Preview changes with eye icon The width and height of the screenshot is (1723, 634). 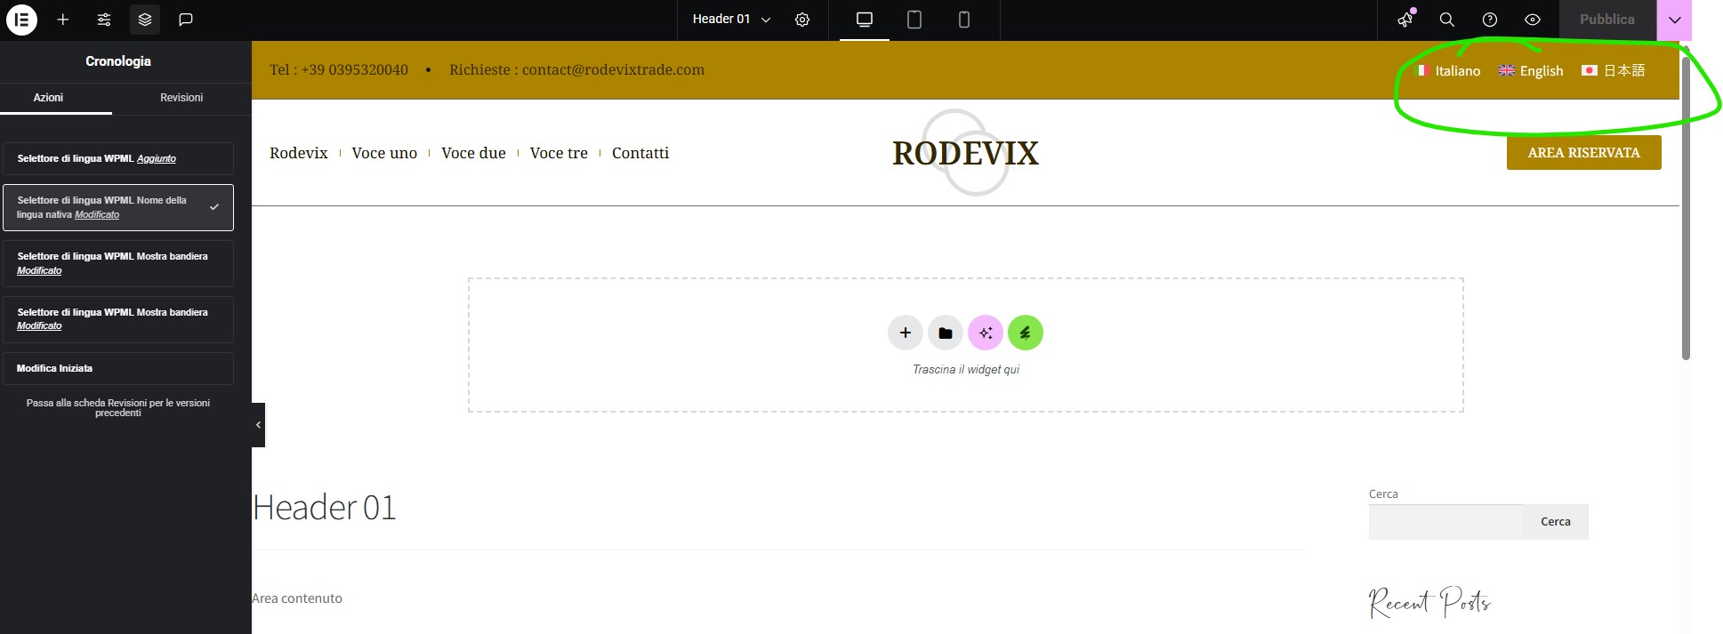tap(1533, 20)
